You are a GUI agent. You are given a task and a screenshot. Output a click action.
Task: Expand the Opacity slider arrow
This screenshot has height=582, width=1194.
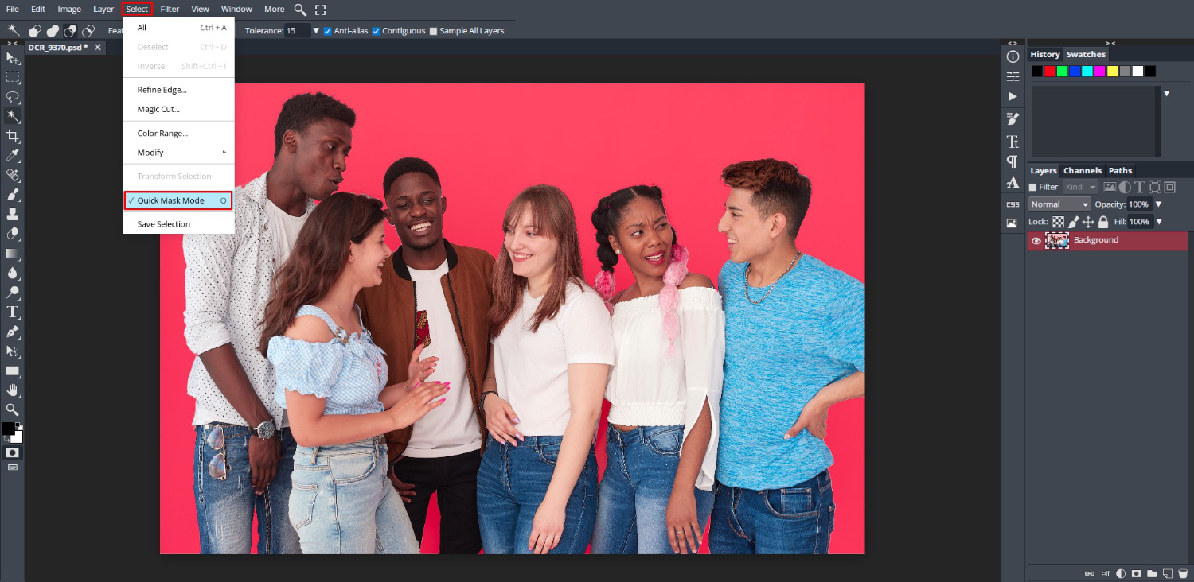coord(1158,204)
